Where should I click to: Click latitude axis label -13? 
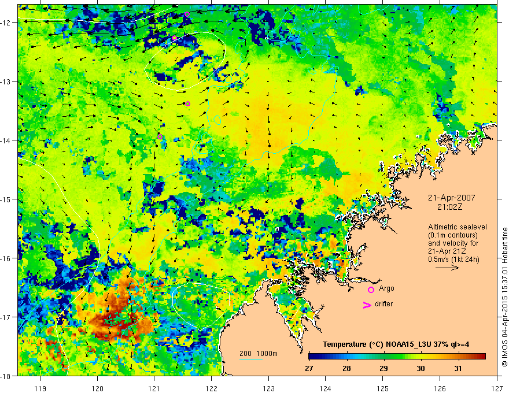click(x=6, y=81)
